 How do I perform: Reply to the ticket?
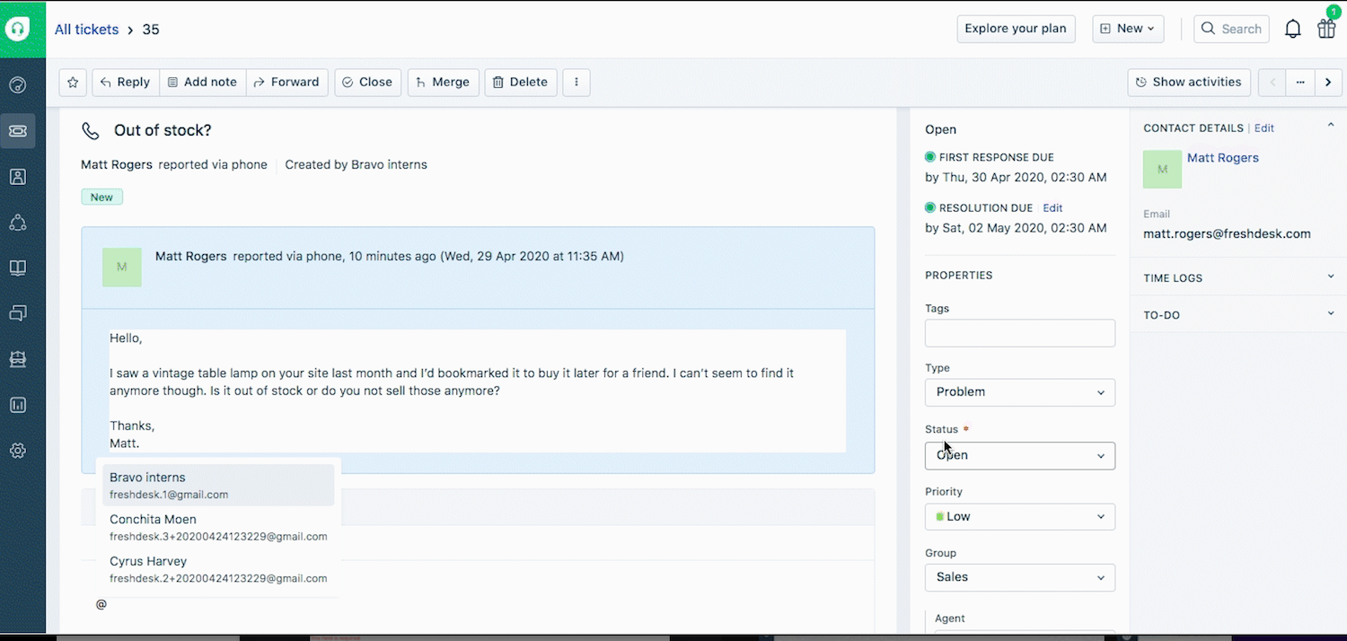126,82
